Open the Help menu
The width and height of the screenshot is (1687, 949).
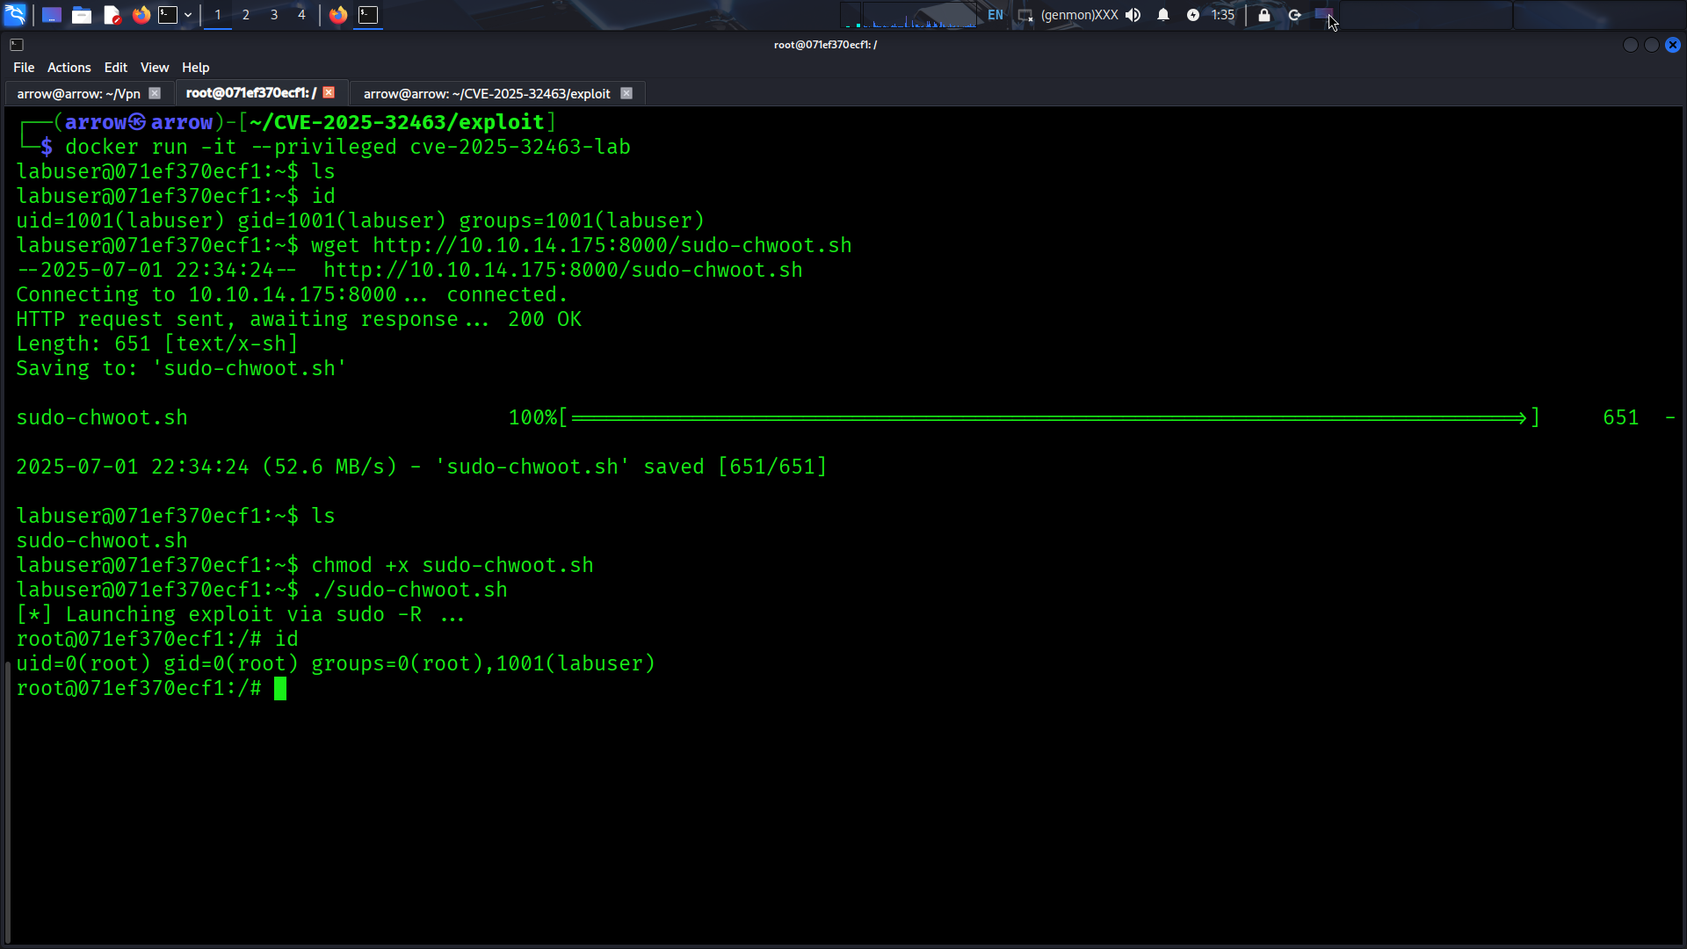pos(196,68)
